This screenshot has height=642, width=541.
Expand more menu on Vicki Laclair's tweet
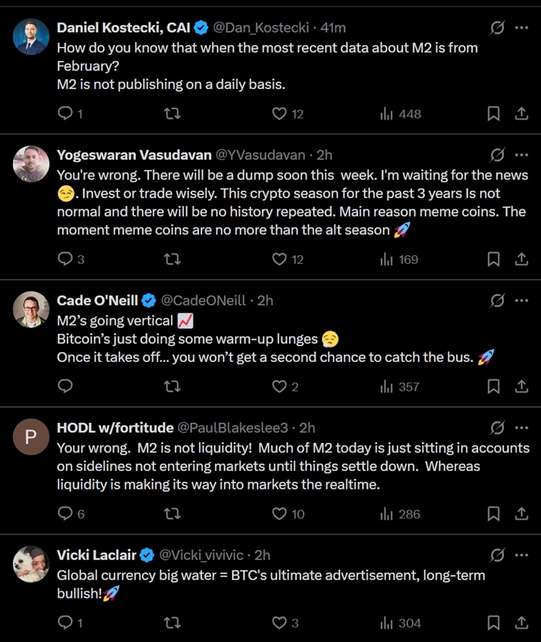pyautogui.click(x=522, y=555)
